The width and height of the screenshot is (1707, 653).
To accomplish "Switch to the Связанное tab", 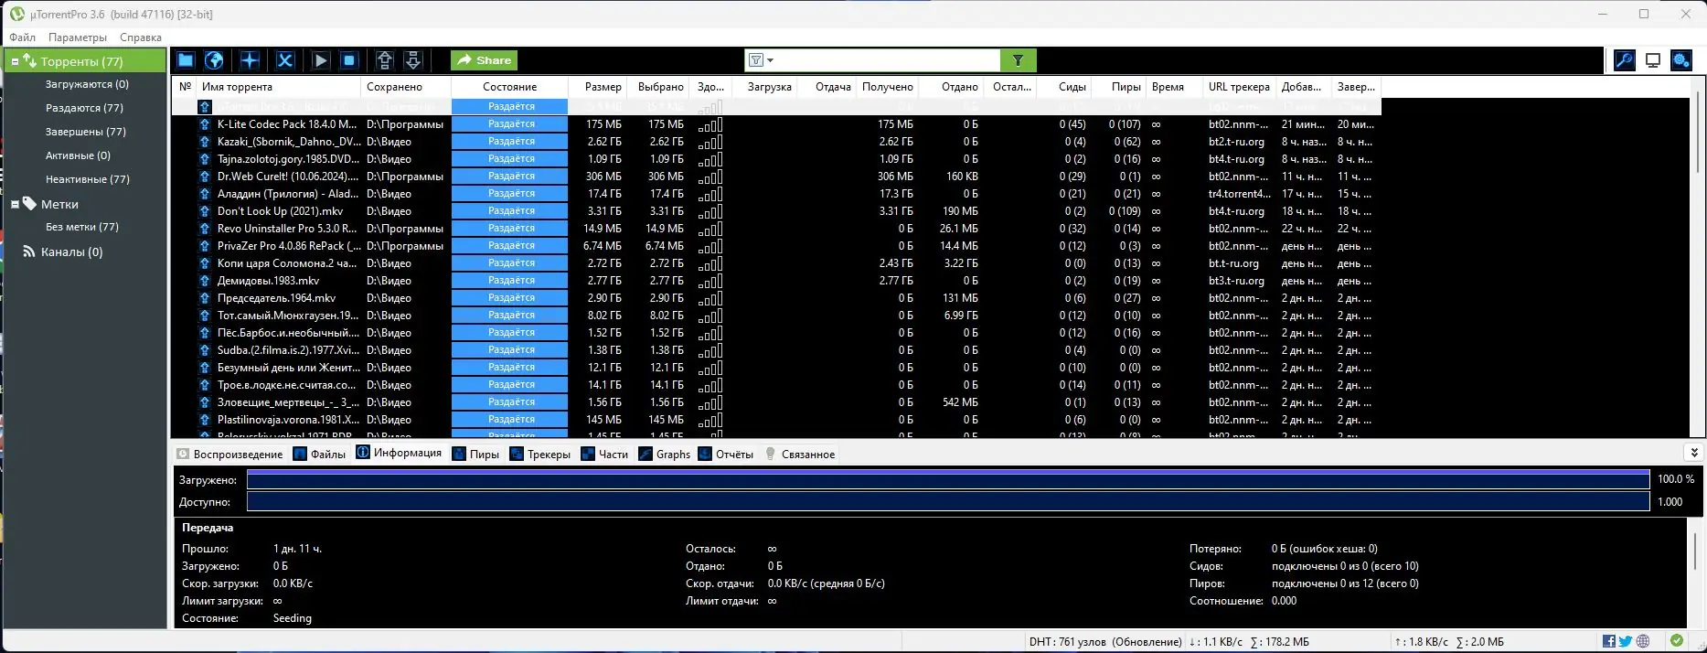I will [800, 454].
